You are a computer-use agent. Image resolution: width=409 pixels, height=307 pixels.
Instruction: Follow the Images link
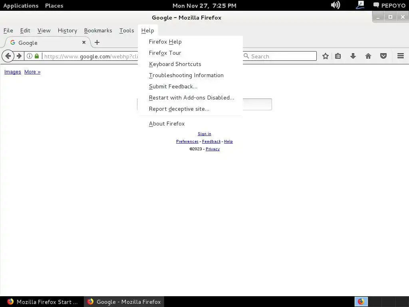click(12, 72)
